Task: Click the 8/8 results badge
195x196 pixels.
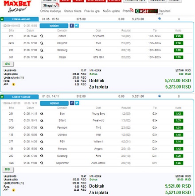Action: click(x=8, y=169)
